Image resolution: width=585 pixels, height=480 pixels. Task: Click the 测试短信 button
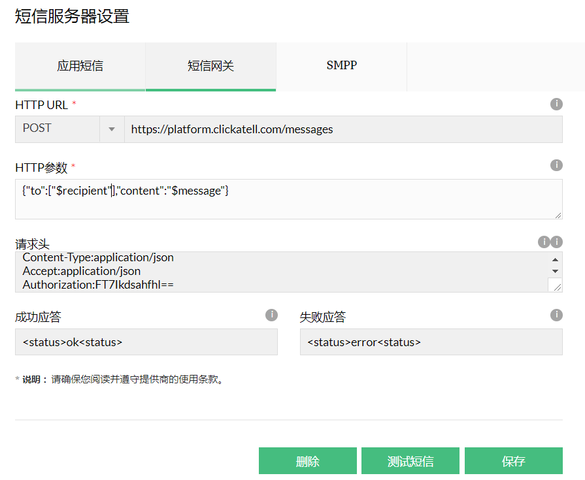410,461
